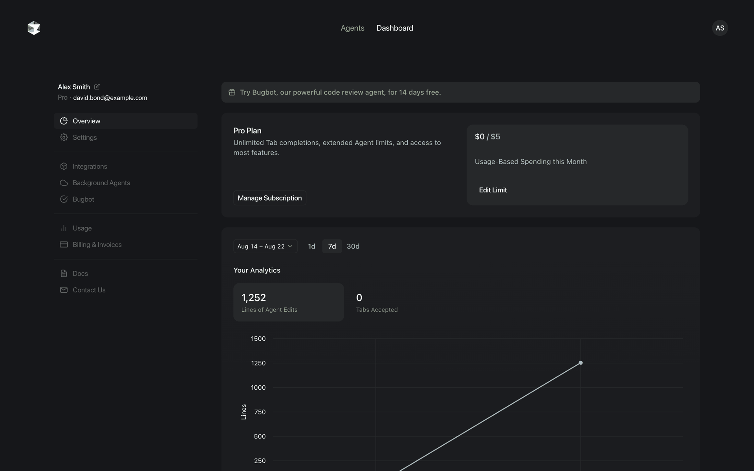Click the 1500 y-axis label
Image resolution: width=754 pixels, height=471 pixels.
[258, 339]
